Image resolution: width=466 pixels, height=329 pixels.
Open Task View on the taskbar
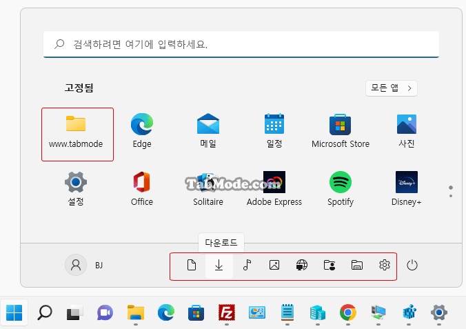(x=75, y=312)
